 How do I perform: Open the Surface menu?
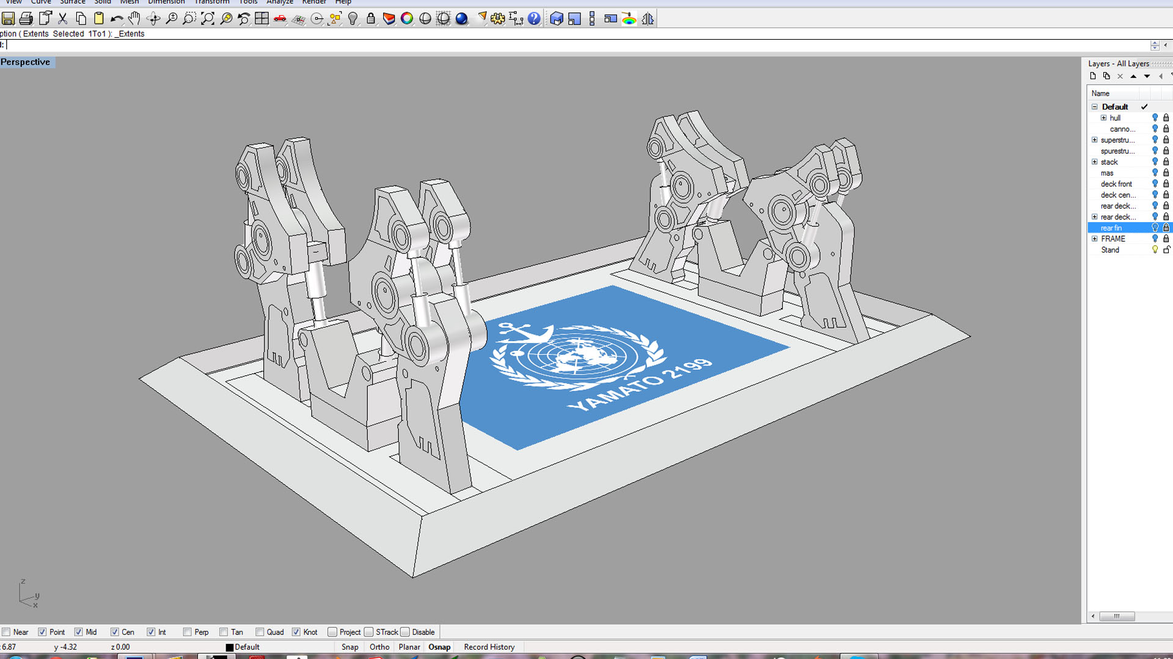(x=73, y=2)
